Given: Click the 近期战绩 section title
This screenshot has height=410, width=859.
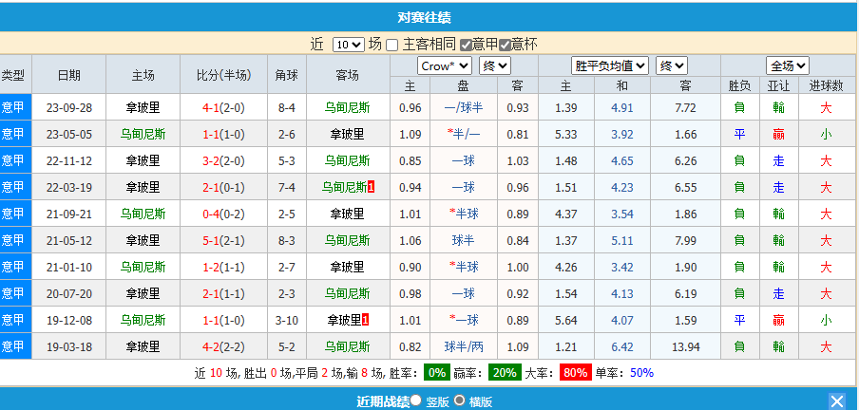Looking at the screenshot, I should click(x=382, y=401).
